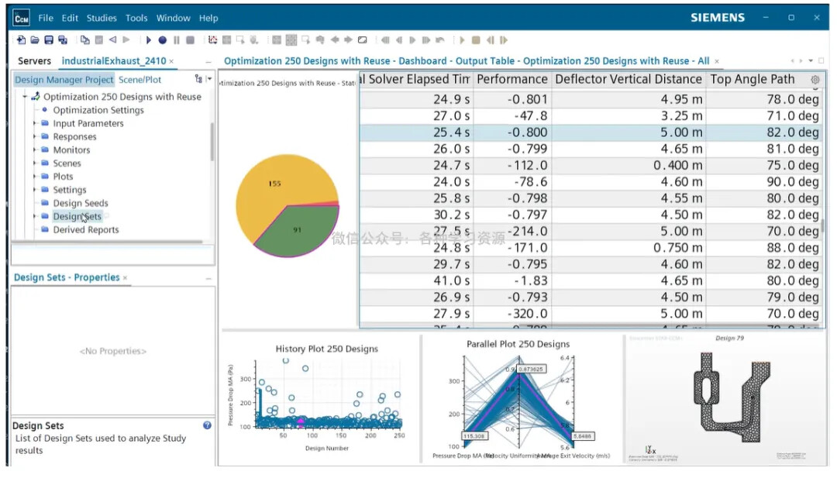This screenshot has width=837, height=478.
Task: Close the industrialExhaust_2410 tab
Action: point(171,61)
